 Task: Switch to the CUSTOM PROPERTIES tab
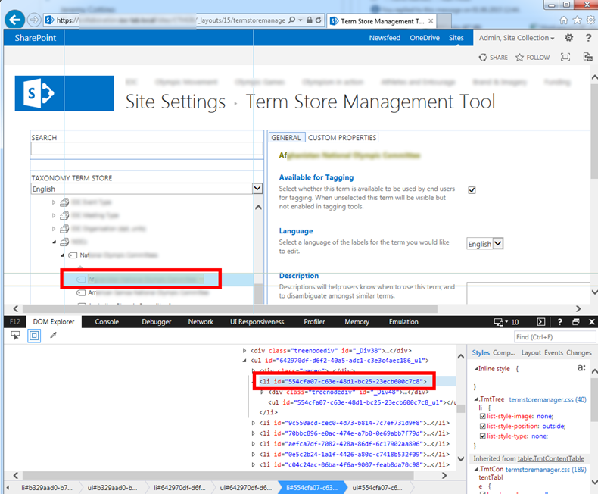342,137
